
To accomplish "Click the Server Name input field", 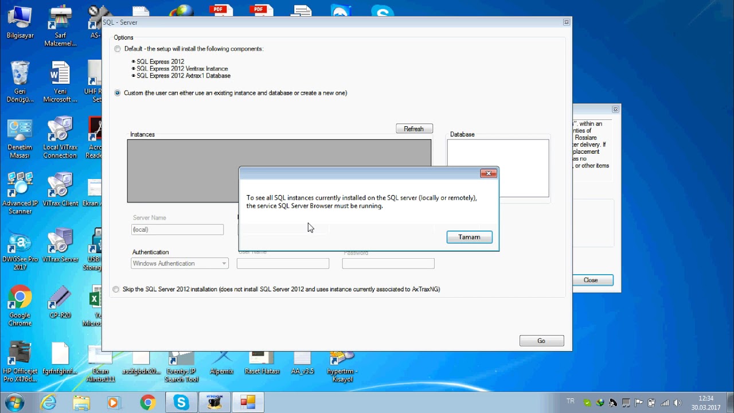I will click(177, 229).
